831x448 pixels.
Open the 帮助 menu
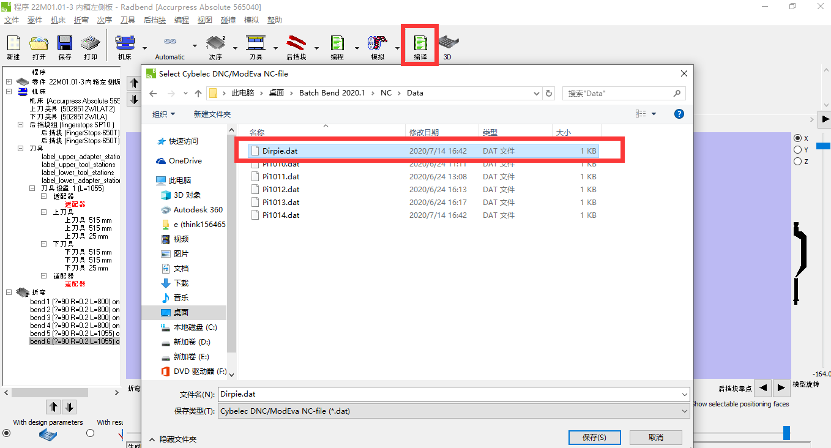point(275,20)
